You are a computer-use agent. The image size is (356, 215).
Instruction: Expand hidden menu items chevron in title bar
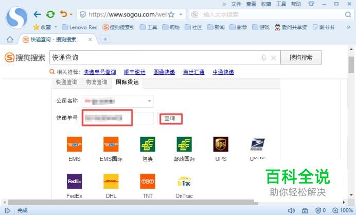[224, 4]
